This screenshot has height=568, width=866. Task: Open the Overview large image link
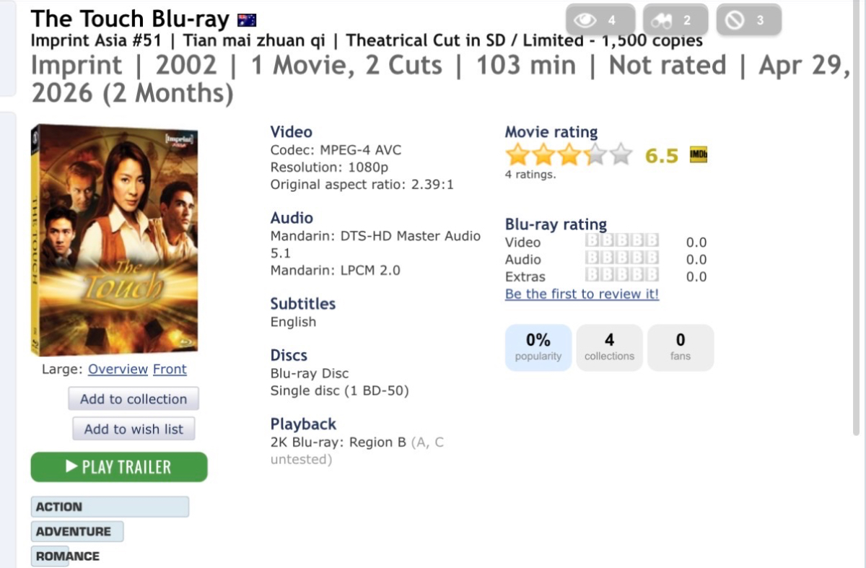coord(118,369)
